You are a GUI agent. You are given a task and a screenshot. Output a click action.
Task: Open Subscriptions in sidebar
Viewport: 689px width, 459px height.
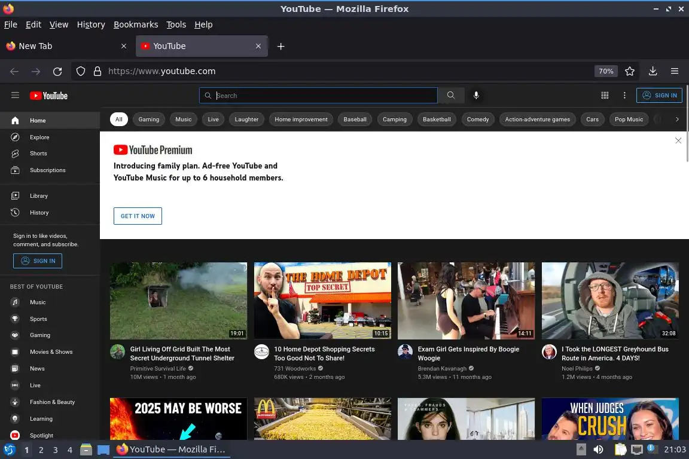(x=50, y=170)
